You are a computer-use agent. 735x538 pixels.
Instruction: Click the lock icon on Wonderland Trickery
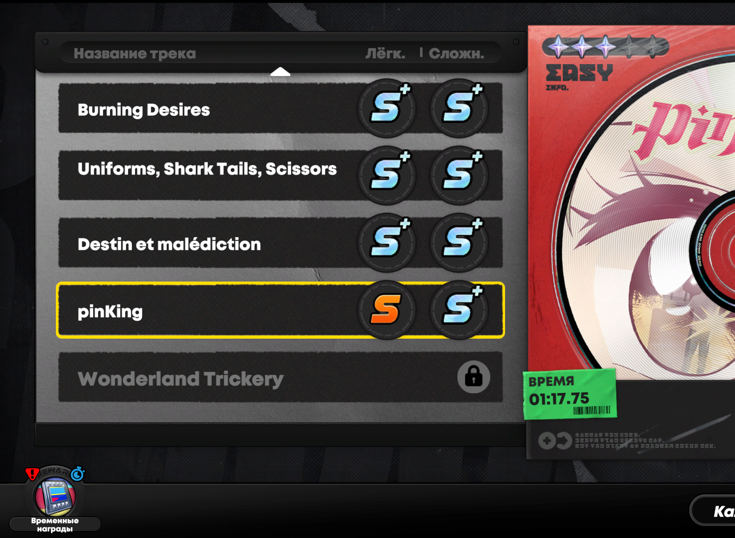(473, 377)
